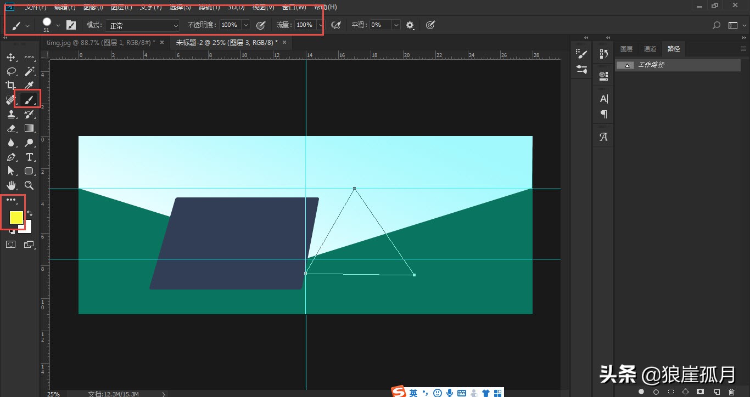Screen dimensions: 750x397
Task: Choose the Eraser tool
Action: (x=11, y=128)
